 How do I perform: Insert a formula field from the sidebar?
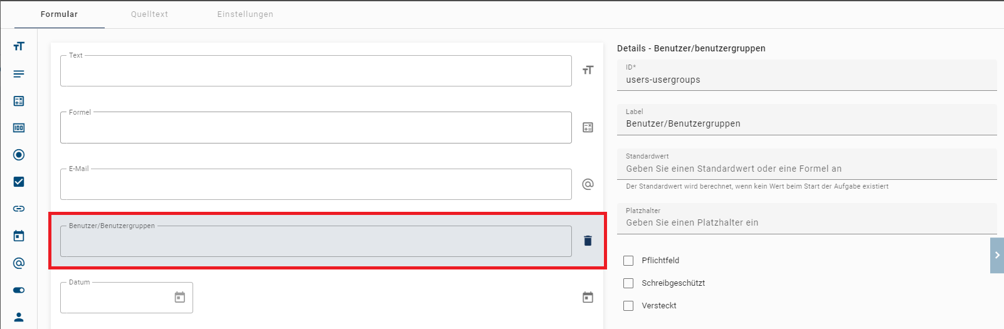click(x=19, y=101)
